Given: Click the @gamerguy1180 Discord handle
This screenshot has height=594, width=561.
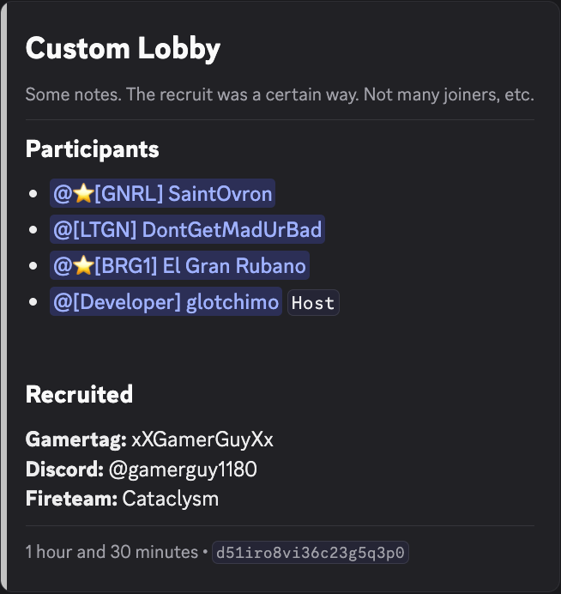Looking at the screenshot, I should click(x=183, y=469).
